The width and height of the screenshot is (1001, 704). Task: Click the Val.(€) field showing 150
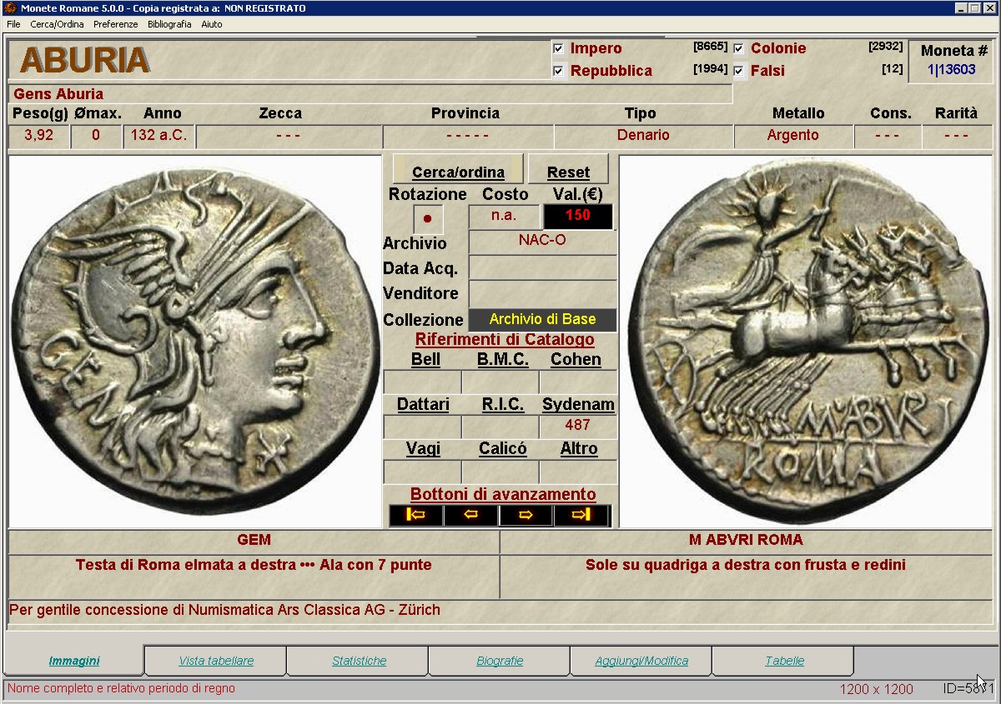pos(578,217)
